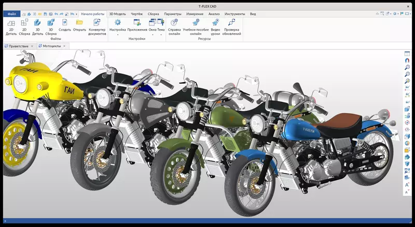Open Видео уроки from the ribbon
Viewport: 415px width, 227px height.
[215, 23]
